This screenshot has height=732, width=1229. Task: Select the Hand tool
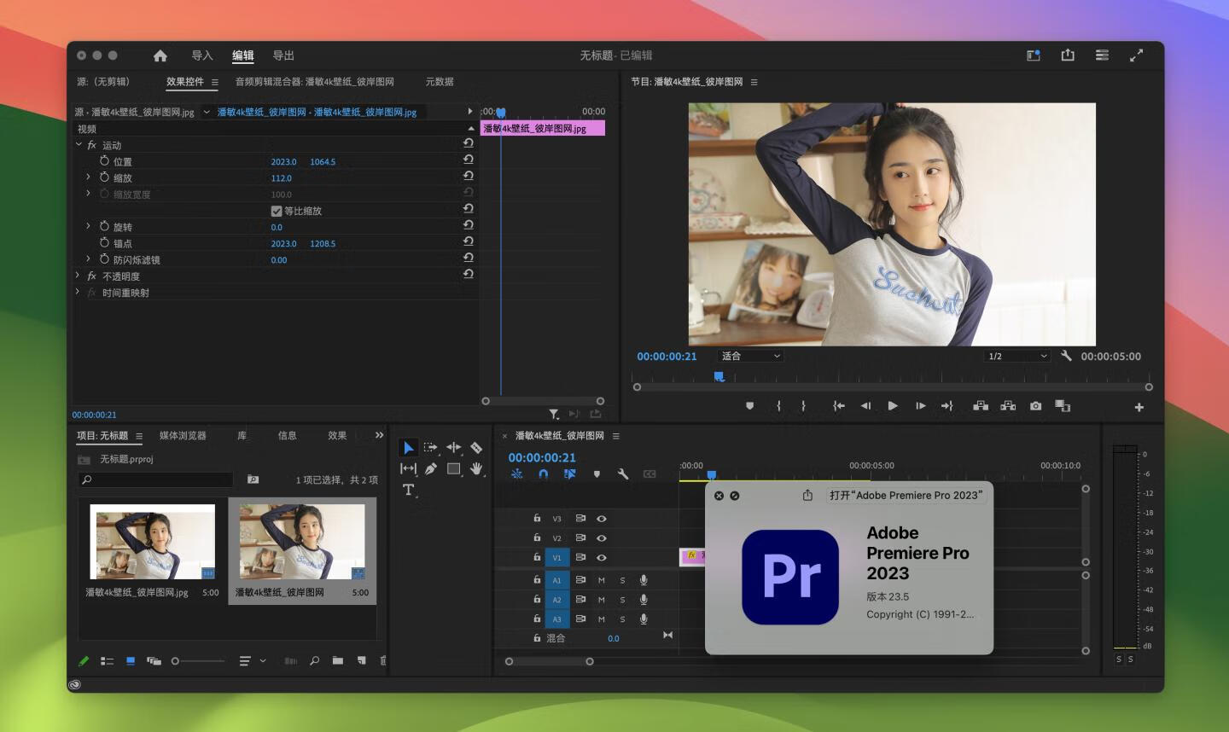476,468
